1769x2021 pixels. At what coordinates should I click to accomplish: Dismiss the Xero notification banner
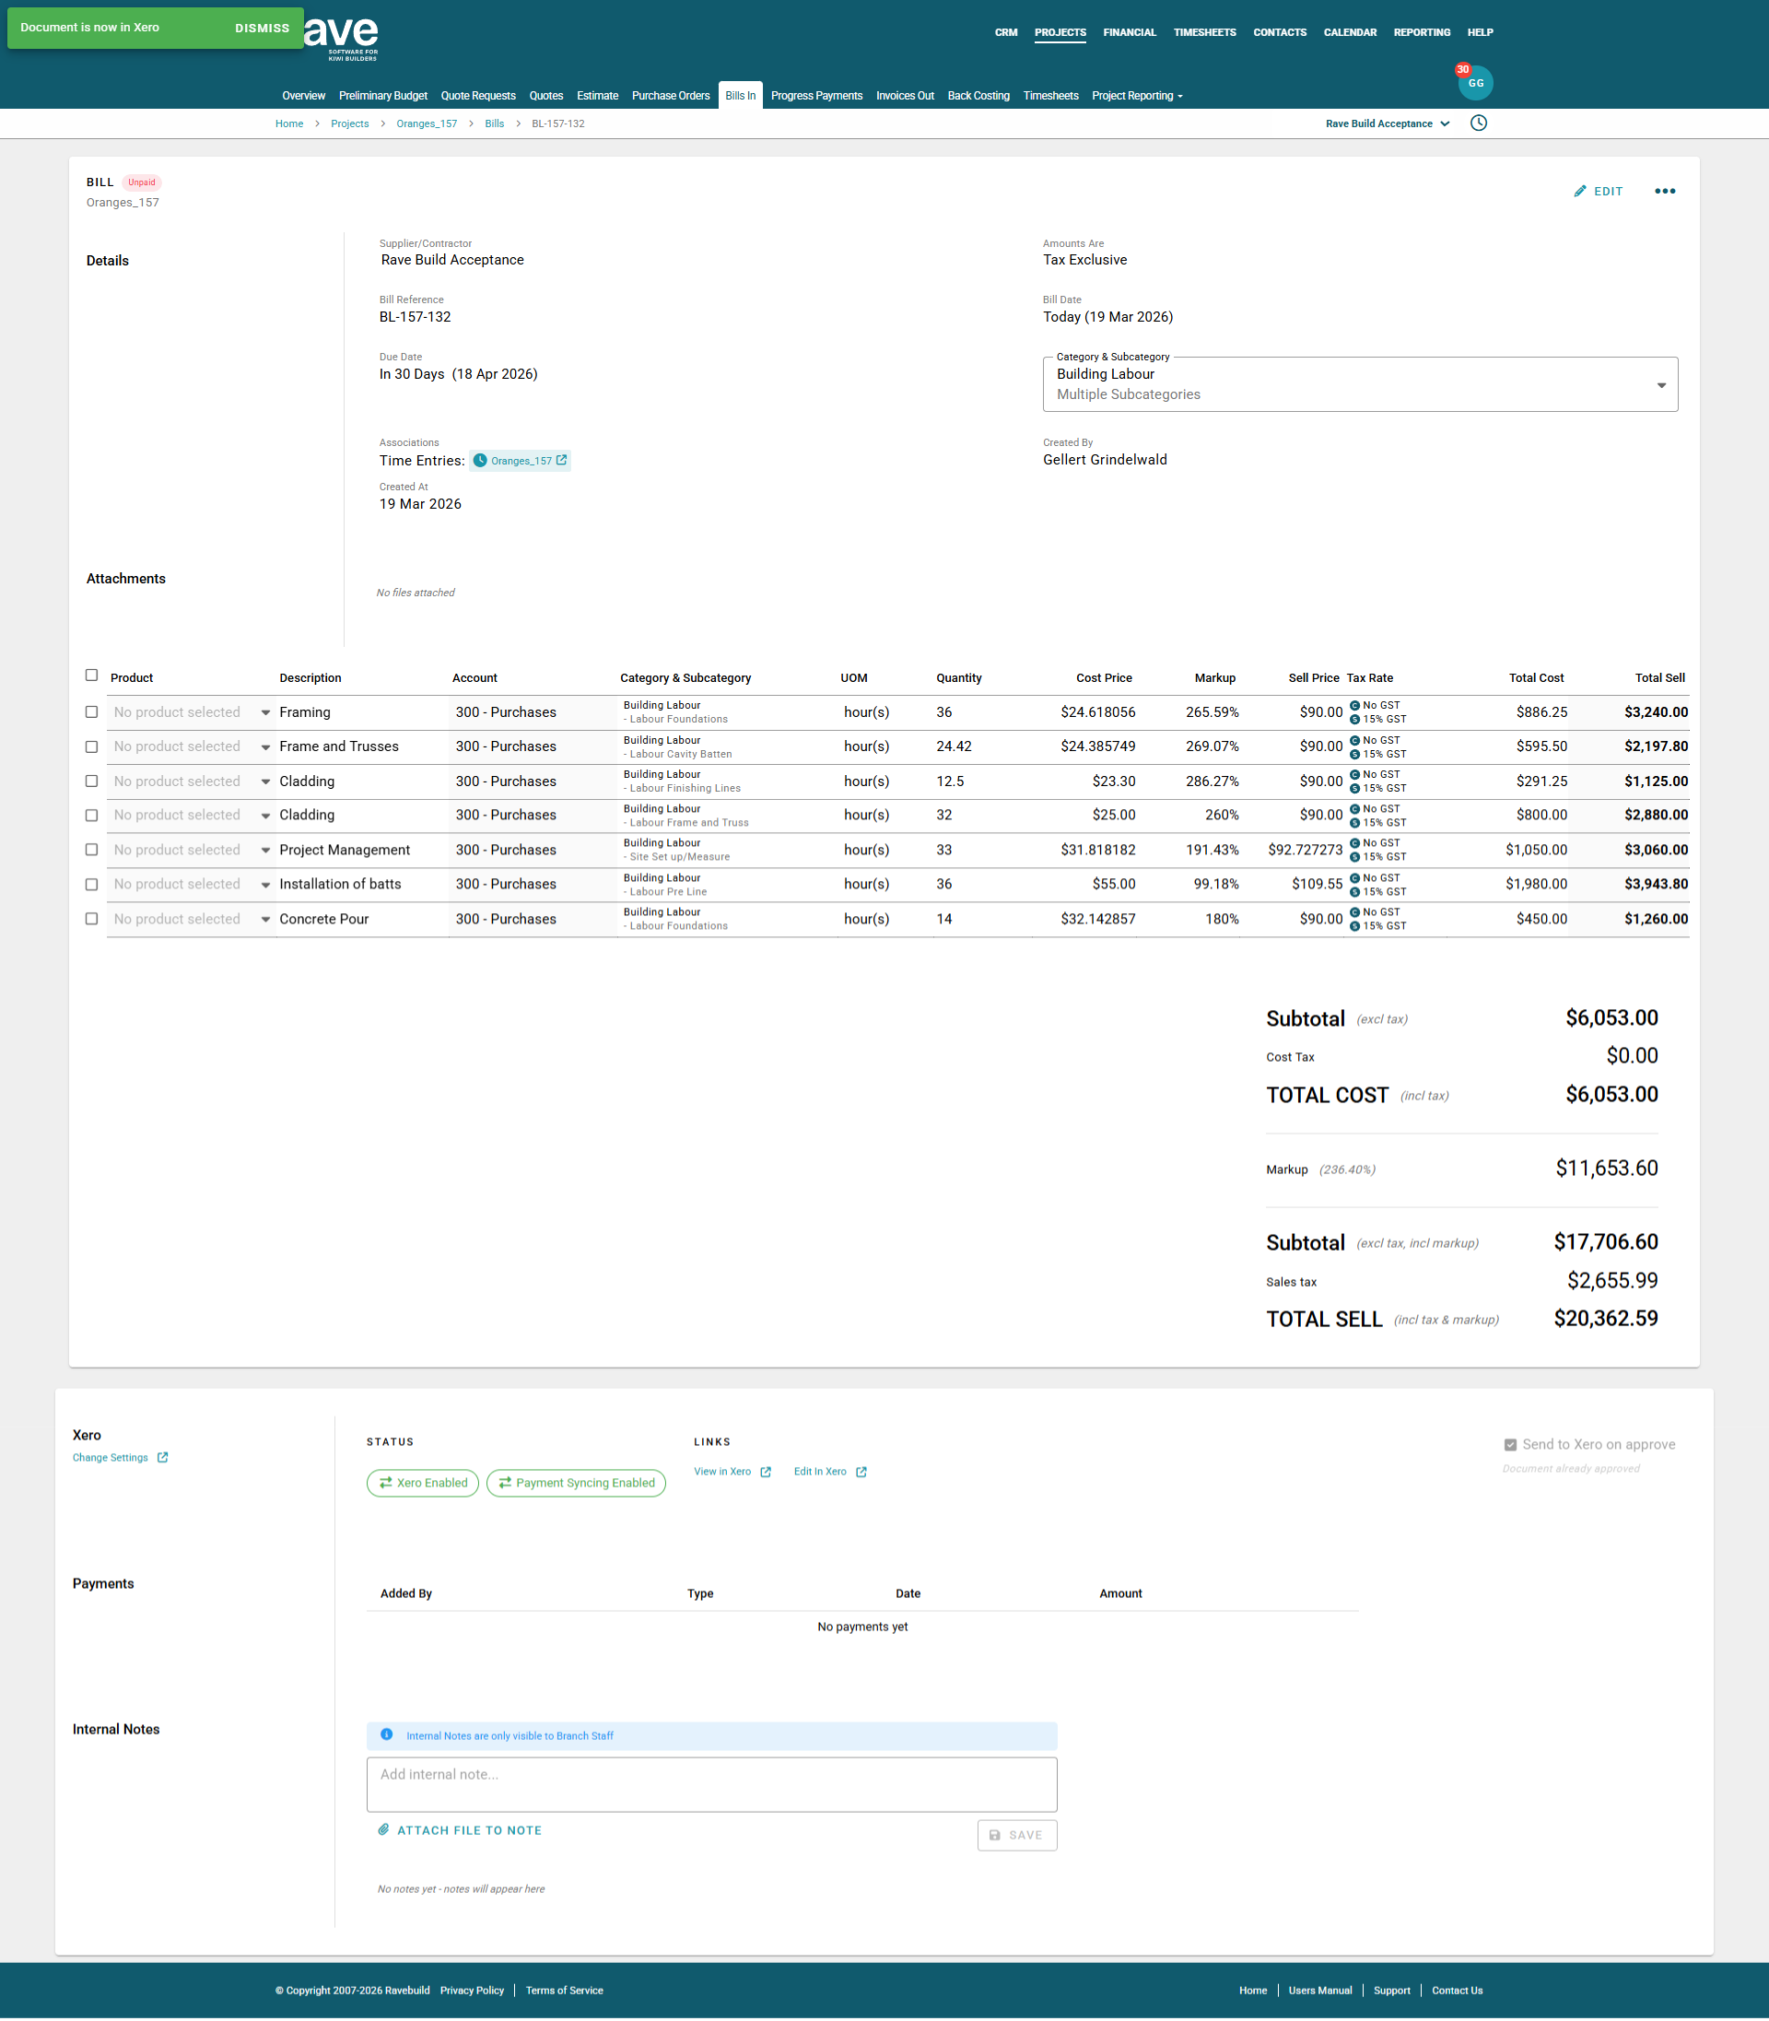pyautogui.click(x=262, y=28)
